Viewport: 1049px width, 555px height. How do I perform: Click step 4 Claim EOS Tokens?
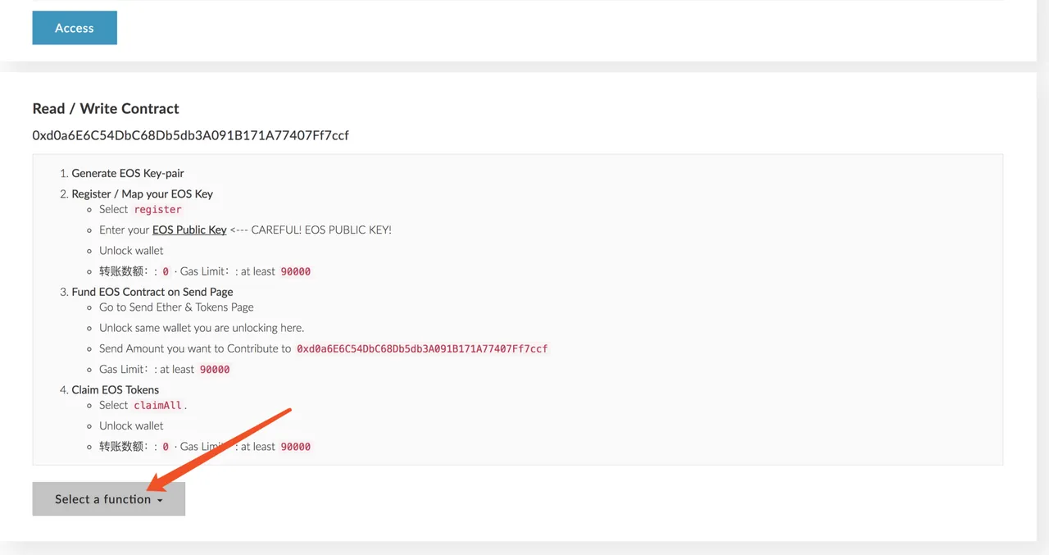point(116,389)
